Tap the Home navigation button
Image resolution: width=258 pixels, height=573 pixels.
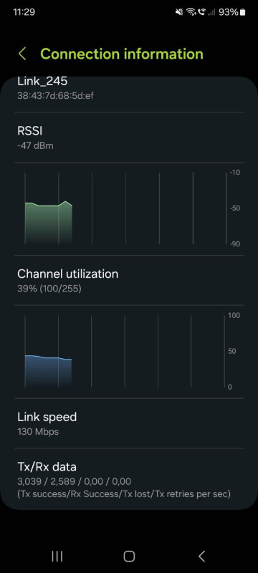click(129, 557)
